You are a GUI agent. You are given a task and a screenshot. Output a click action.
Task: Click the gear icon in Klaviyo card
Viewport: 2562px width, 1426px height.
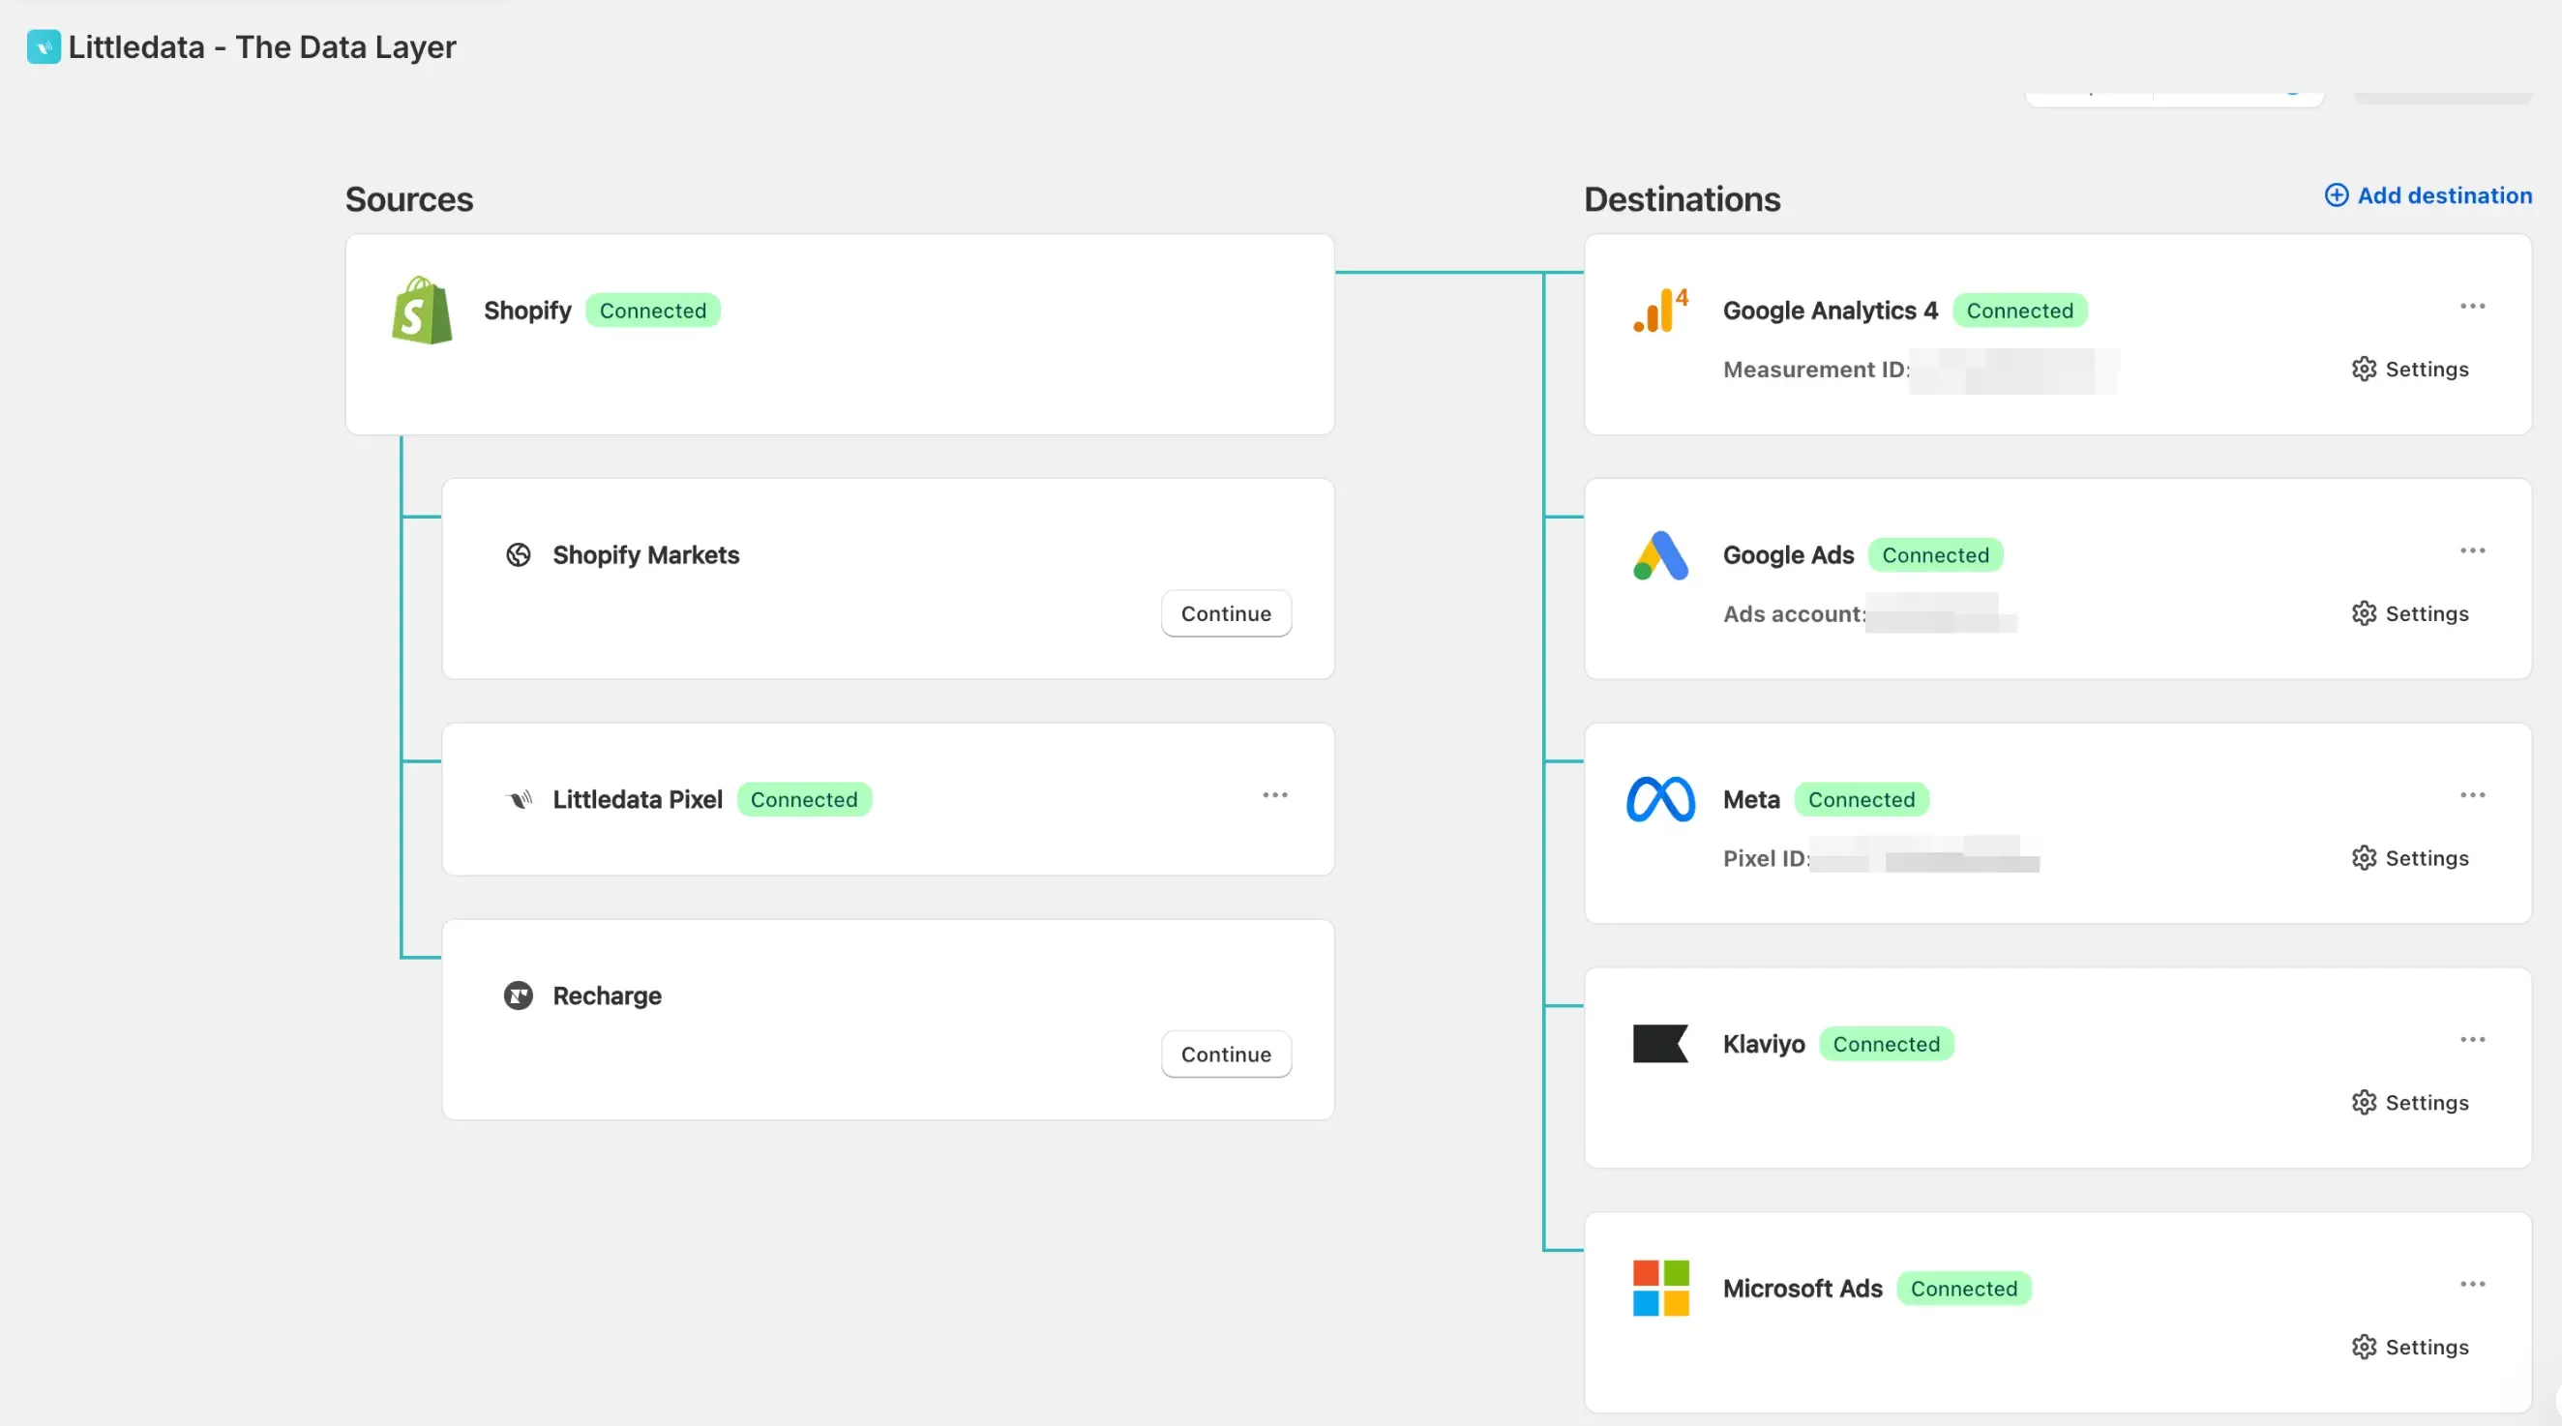(2363, 1103)
